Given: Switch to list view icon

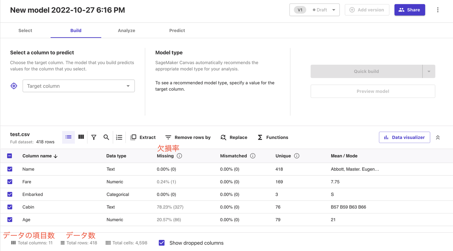Looking at the screenshot, I should pos(69,137).
